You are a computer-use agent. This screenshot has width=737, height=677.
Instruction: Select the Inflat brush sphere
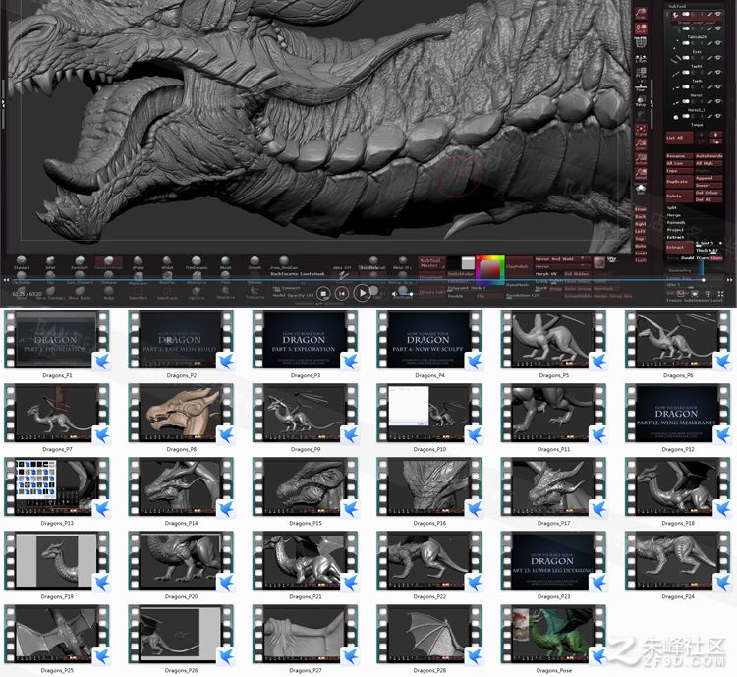[50, 261]
